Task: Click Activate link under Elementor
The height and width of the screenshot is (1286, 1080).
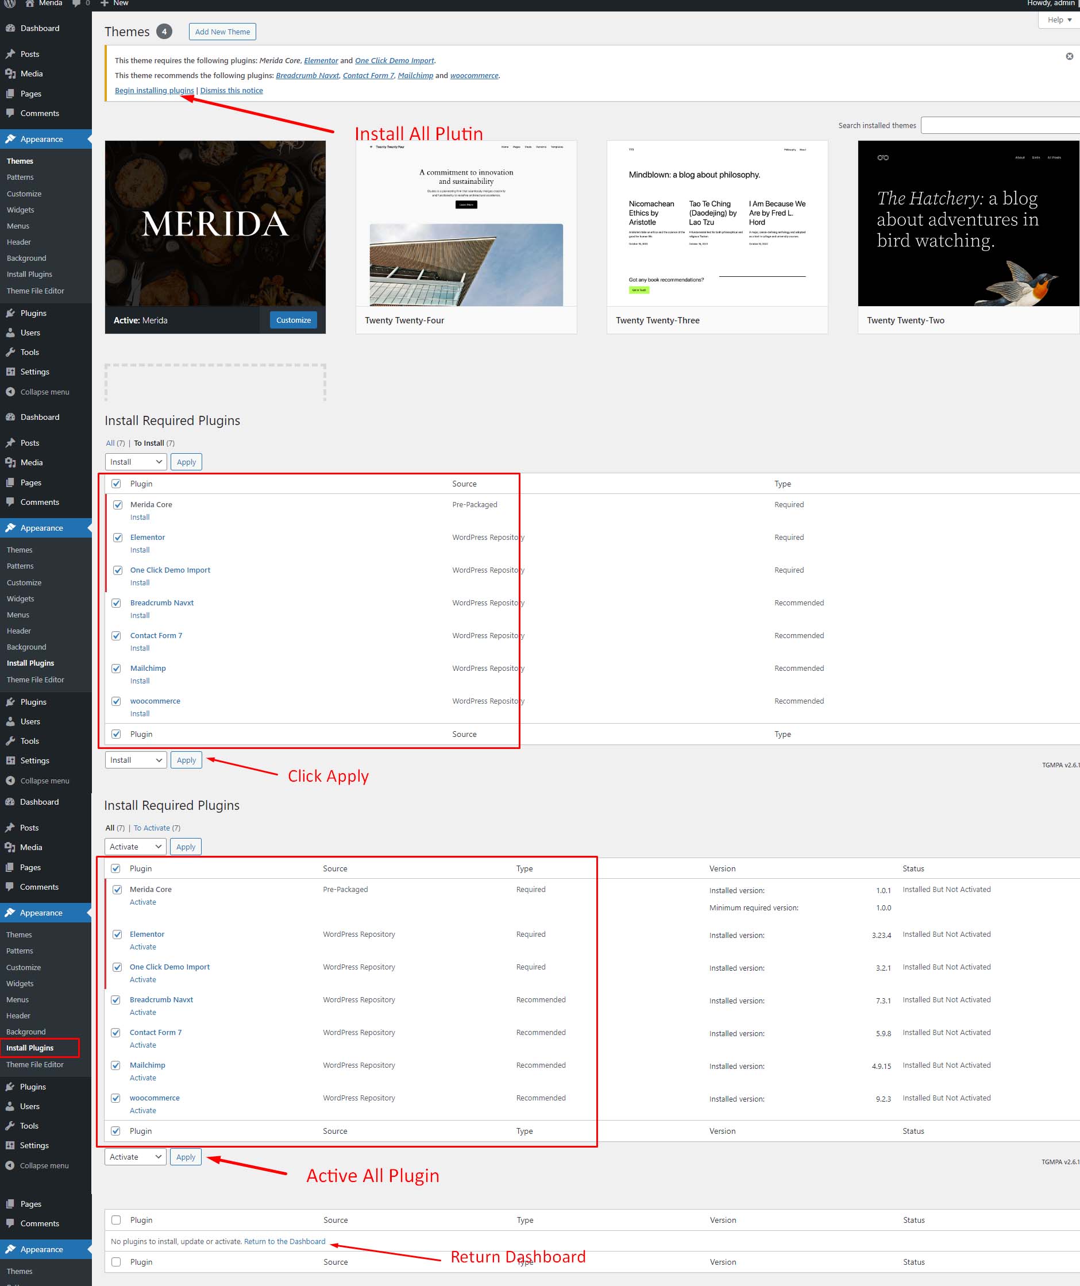Action: (x=142, y=947)
